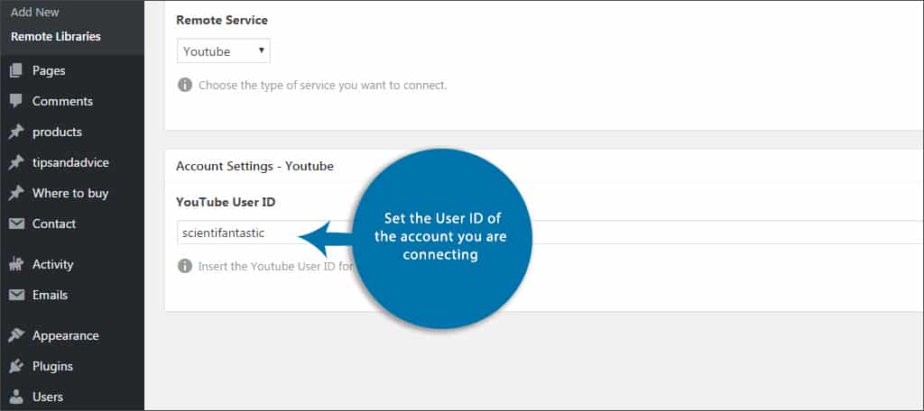Click the Remote Service label
The image size is (924, 411).
click(x=222, y=20)
